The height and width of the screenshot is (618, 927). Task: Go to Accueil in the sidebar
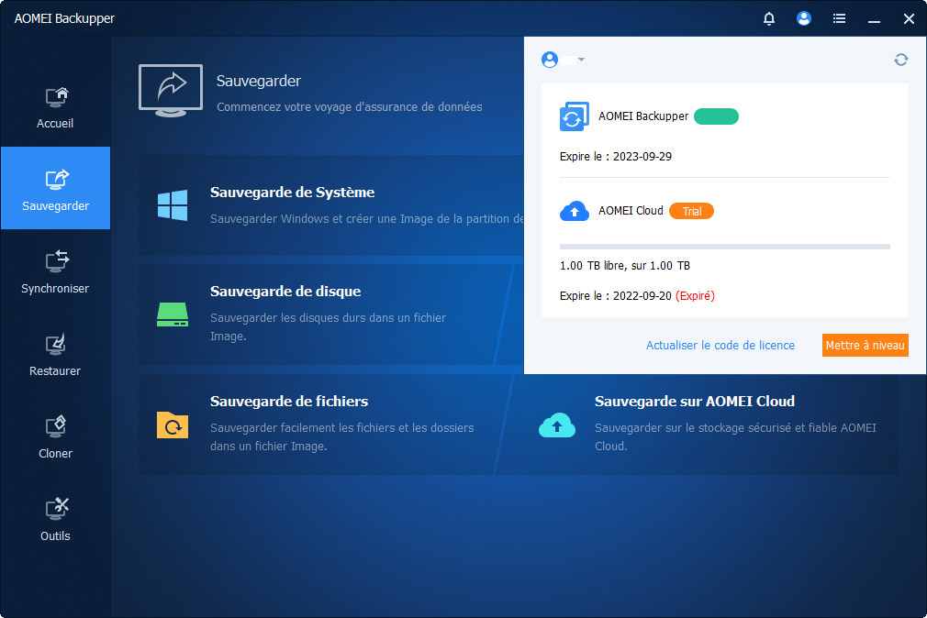click(55, 107)
